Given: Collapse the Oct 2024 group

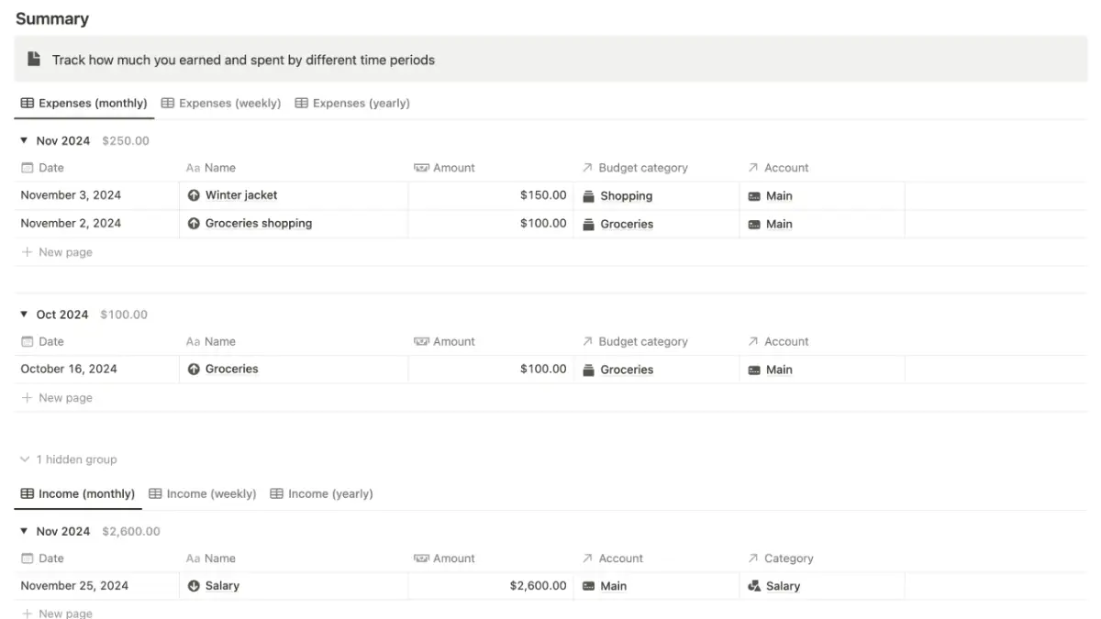Looking at the screenshot, I should click(x=24, y=314).
